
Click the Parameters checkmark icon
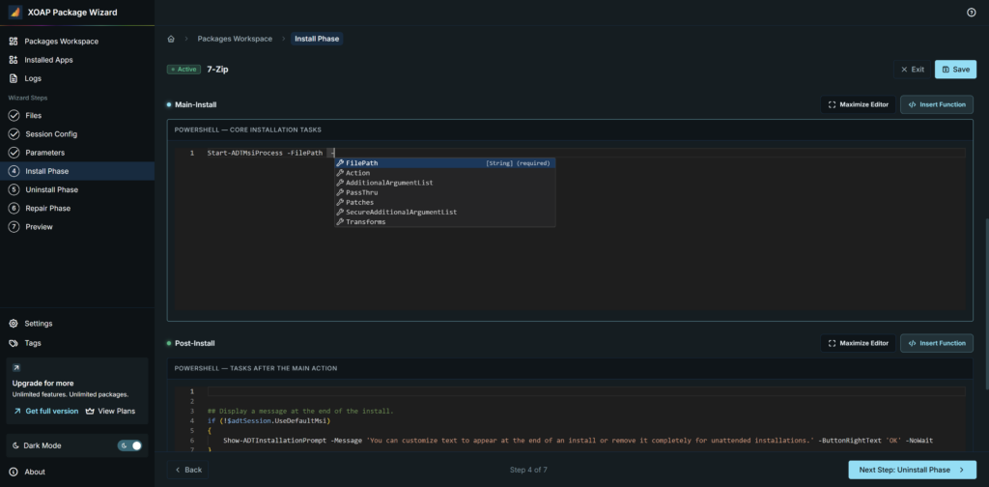coord(14,153)
